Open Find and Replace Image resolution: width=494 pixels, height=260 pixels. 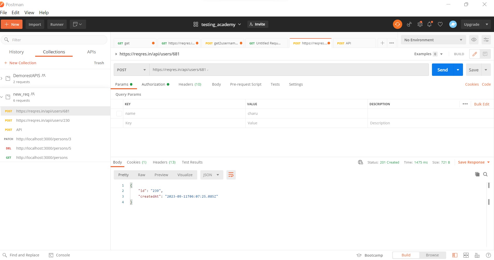[21, 255]
